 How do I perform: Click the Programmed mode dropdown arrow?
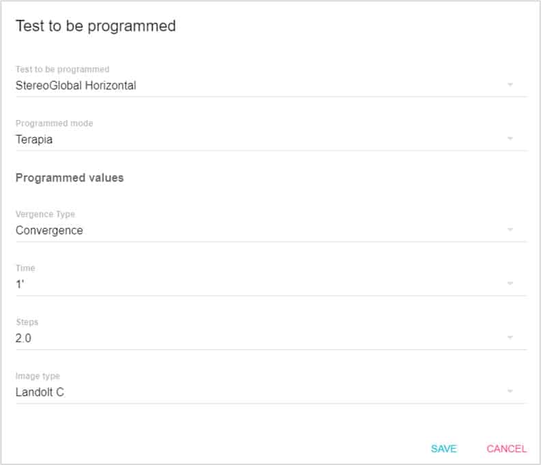pos(510,139)
